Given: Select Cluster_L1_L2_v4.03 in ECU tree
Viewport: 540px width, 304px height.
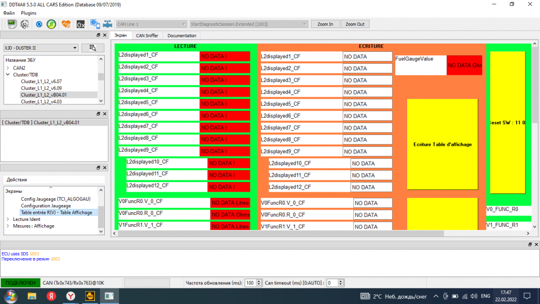Looking at the screenshot, I should (x=42, y=102).
